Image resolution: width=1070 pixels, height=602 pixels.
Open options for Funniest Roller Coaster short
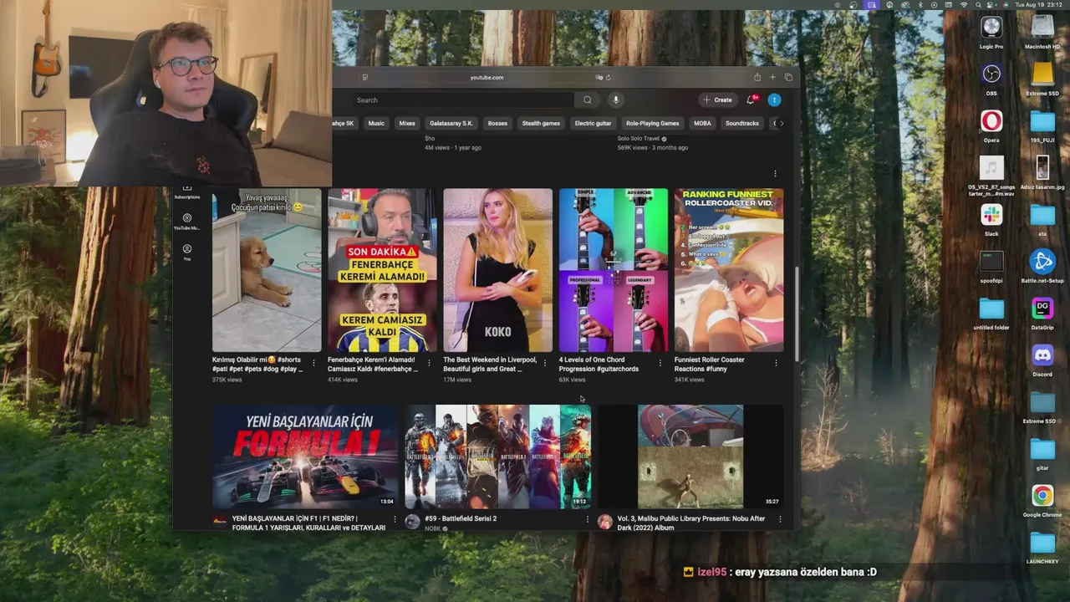tap(776, 363)
